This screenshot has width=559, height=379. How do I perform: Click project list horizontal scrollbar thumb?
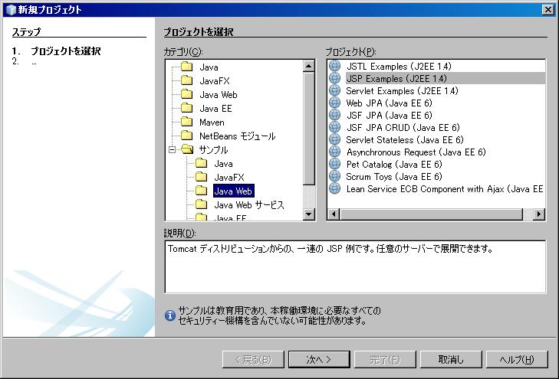click(432, 214)
